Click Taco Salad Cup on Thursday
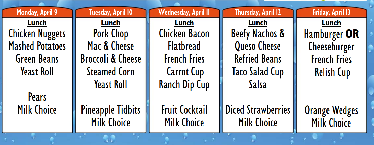The image size is (374, 145). pyautogui.click(x=258, y=72)
